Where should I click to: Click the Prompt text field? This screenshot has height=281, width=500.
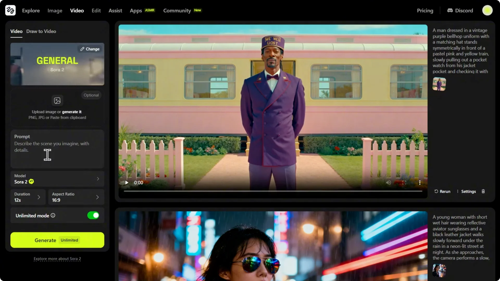[57, 150]
